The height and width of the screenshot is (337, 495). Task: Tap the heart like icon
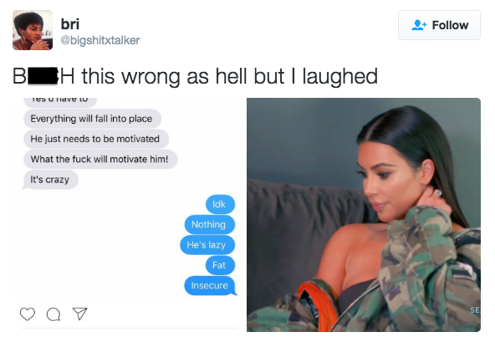[28, 314]
